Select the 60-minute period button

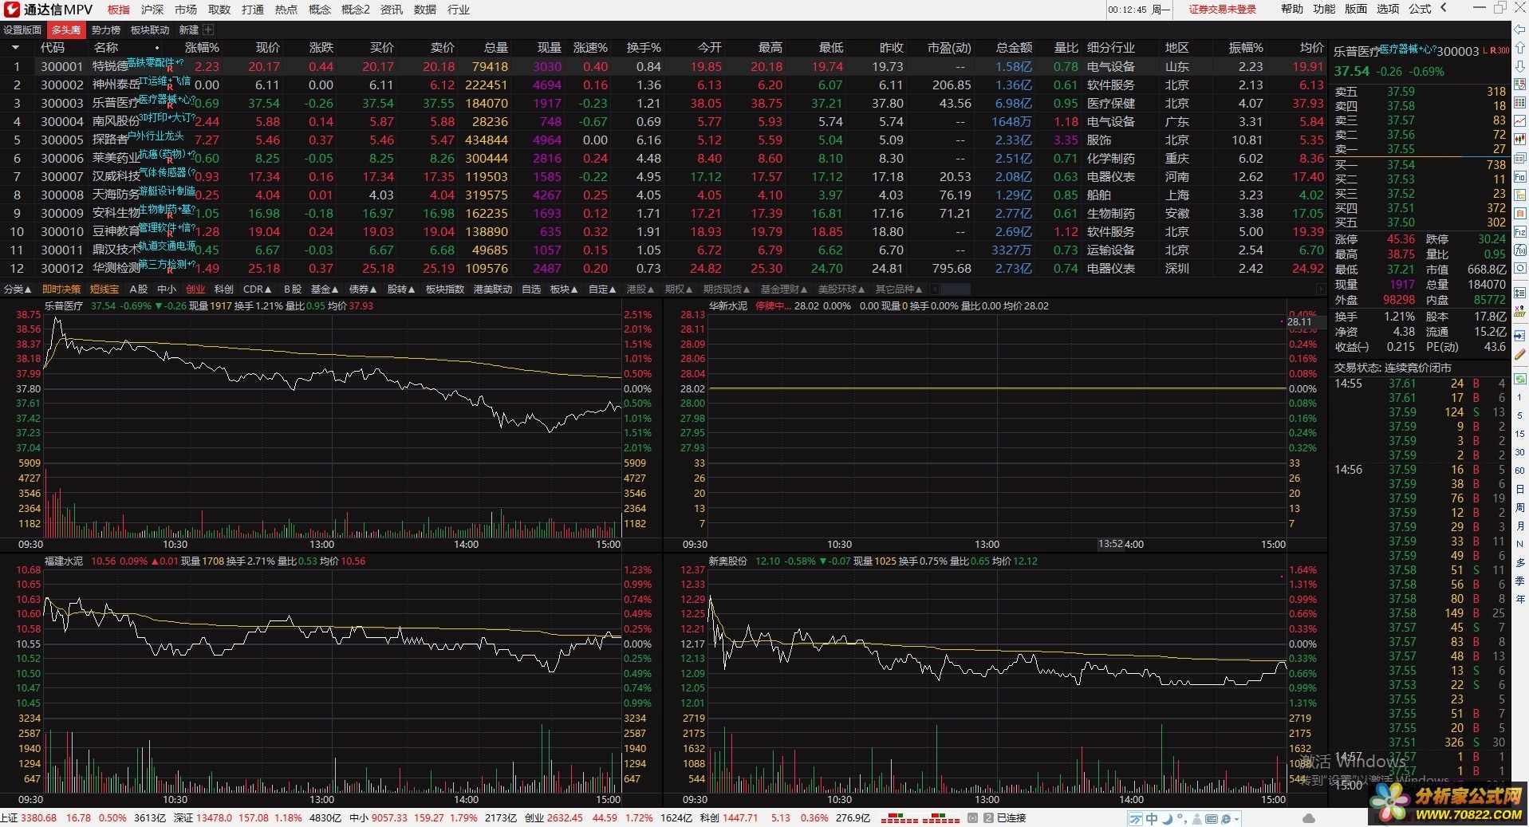tap(1519, 471)
